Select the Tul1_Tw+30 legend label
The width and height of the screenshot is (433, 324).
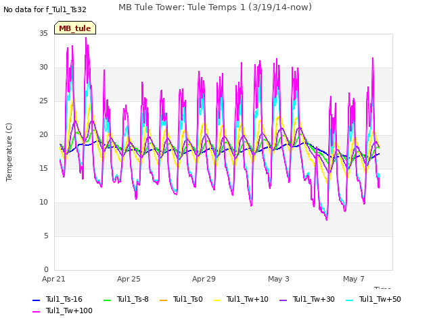tap(314, 299)
